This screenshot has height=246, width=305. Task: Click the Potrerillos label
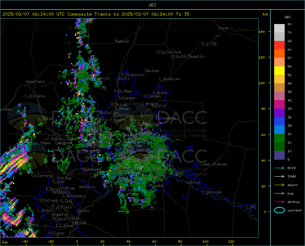62,139
